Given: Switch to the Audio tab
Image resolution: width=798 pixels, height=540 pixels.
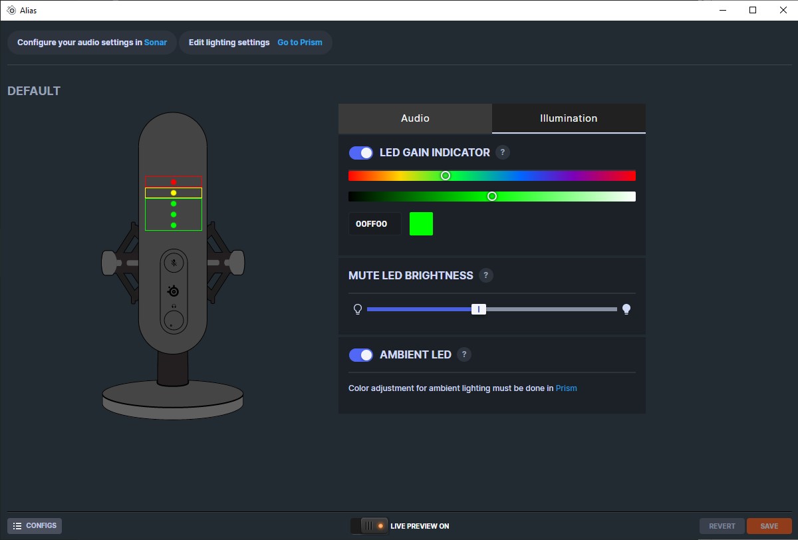Looking at the screenshot, I should pyautogui.click(x=415, y=118).
